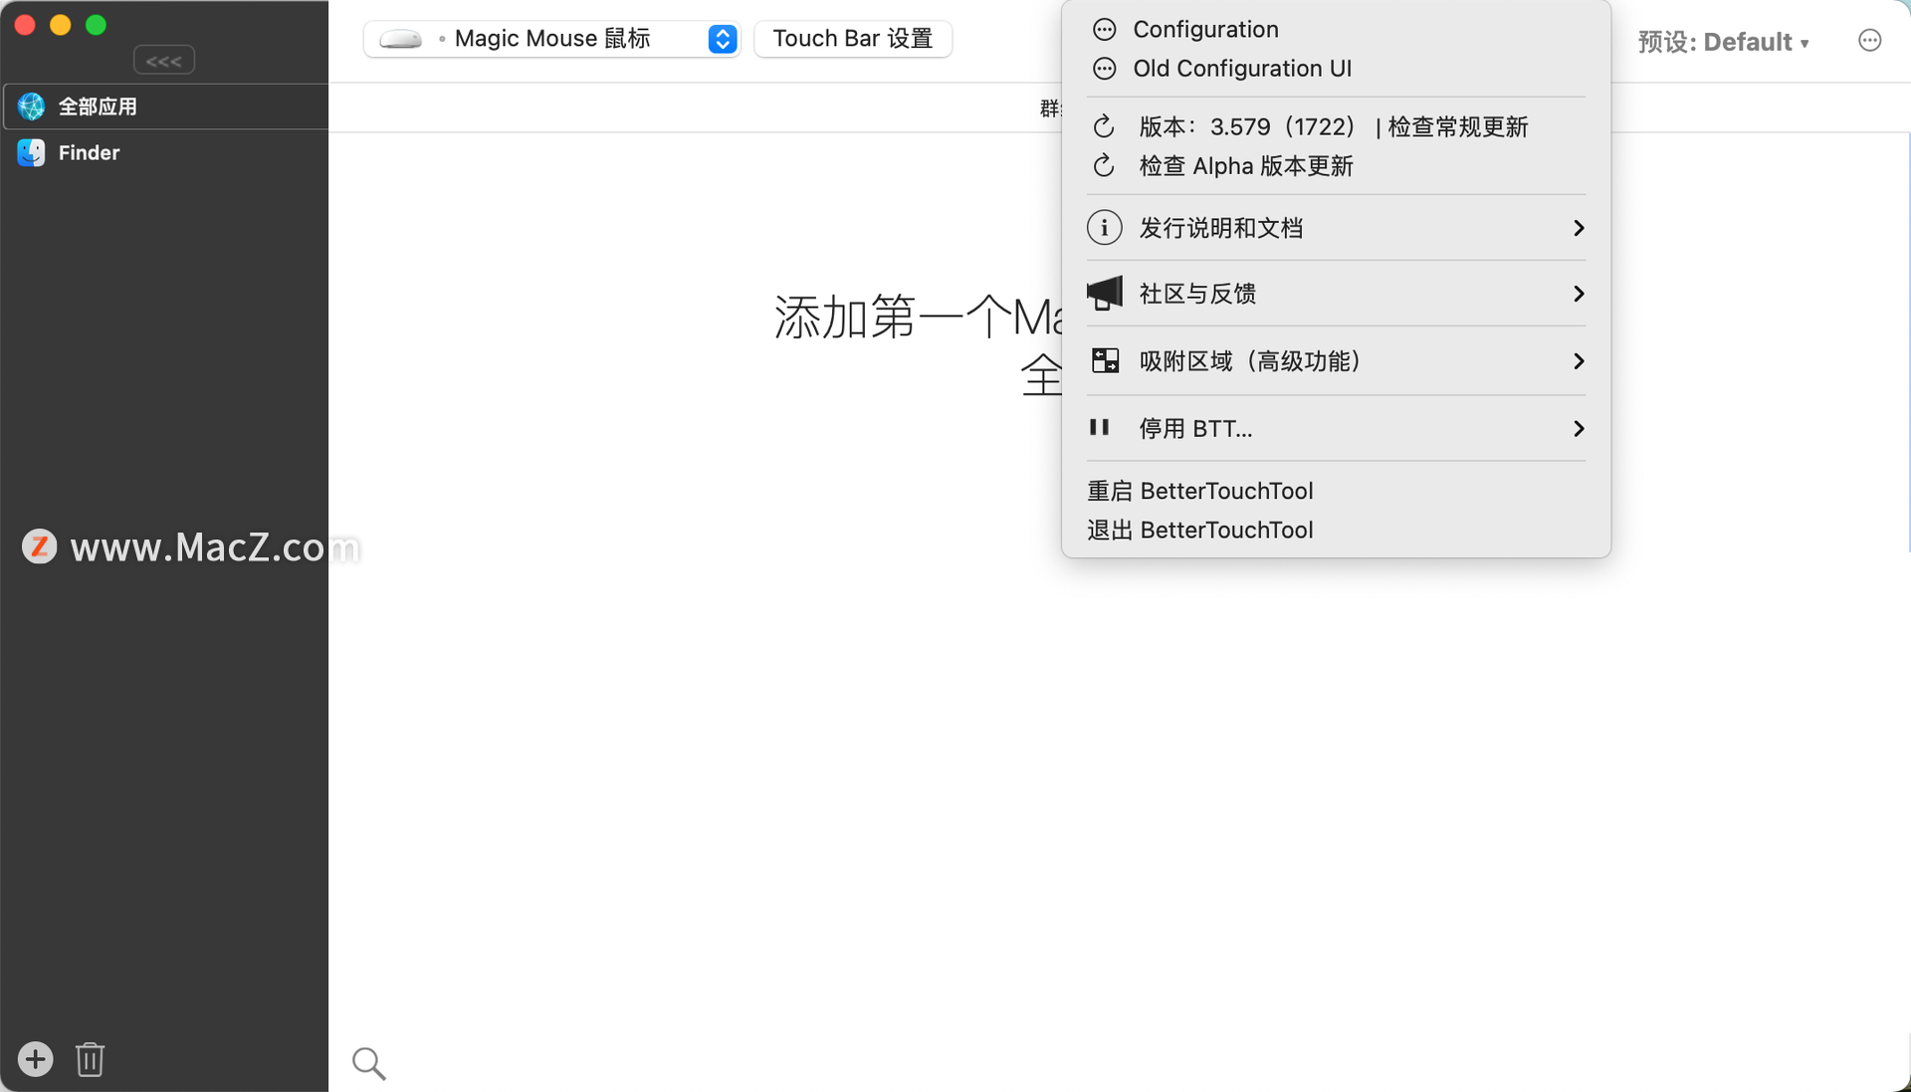Collapse sidebar with <<< button
This screenshot has width=1911, height=1092.
(x=164, y=61)
